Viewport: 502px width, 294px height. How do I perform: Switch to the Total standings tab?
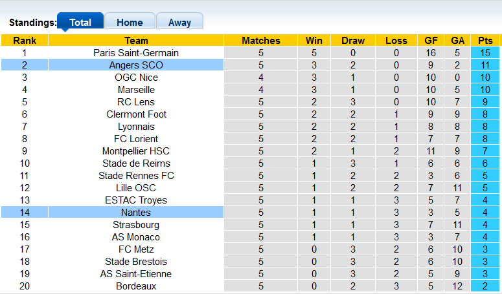click(x=80, y=22)
